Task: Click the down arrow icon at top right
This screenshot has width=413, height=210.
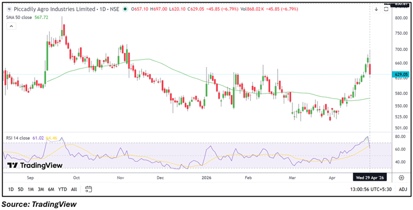Action: [377, 9]
